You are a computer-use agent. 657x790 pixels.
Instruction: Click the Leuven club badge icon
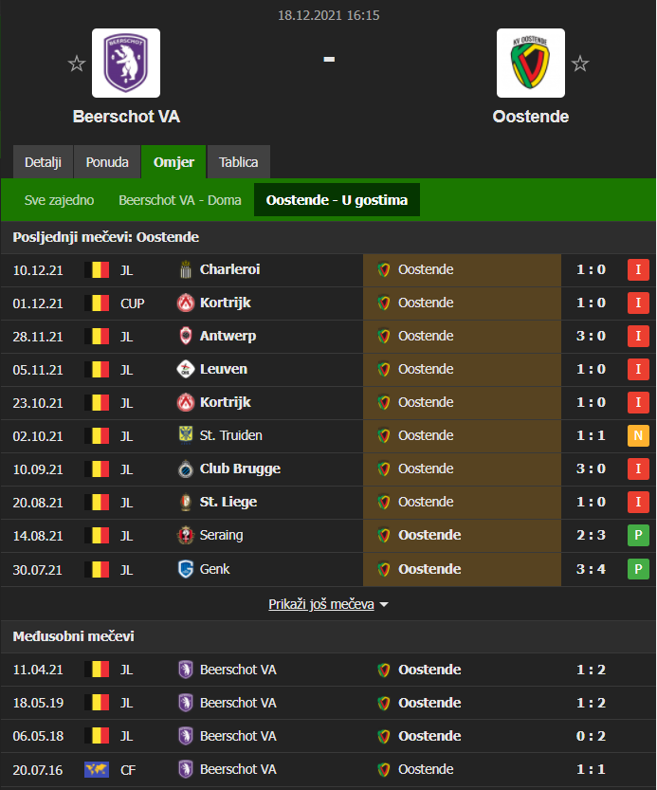tap(186, 370)
